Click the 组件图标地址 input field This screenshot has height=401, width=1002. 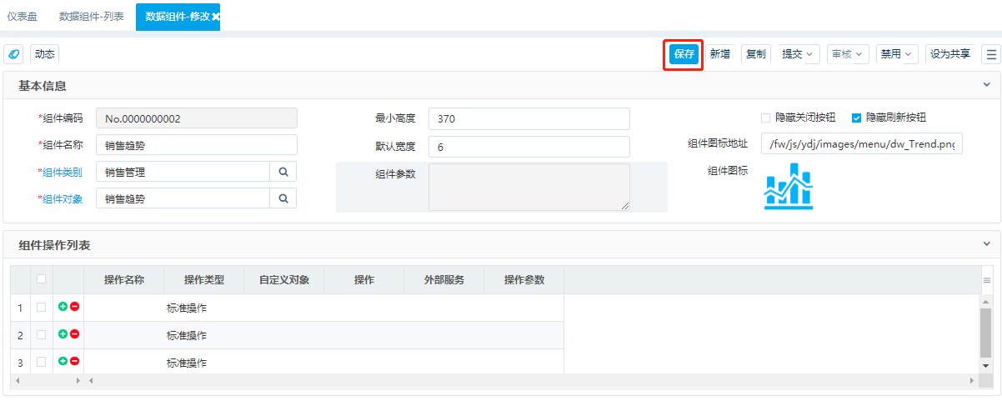point(862,144)
